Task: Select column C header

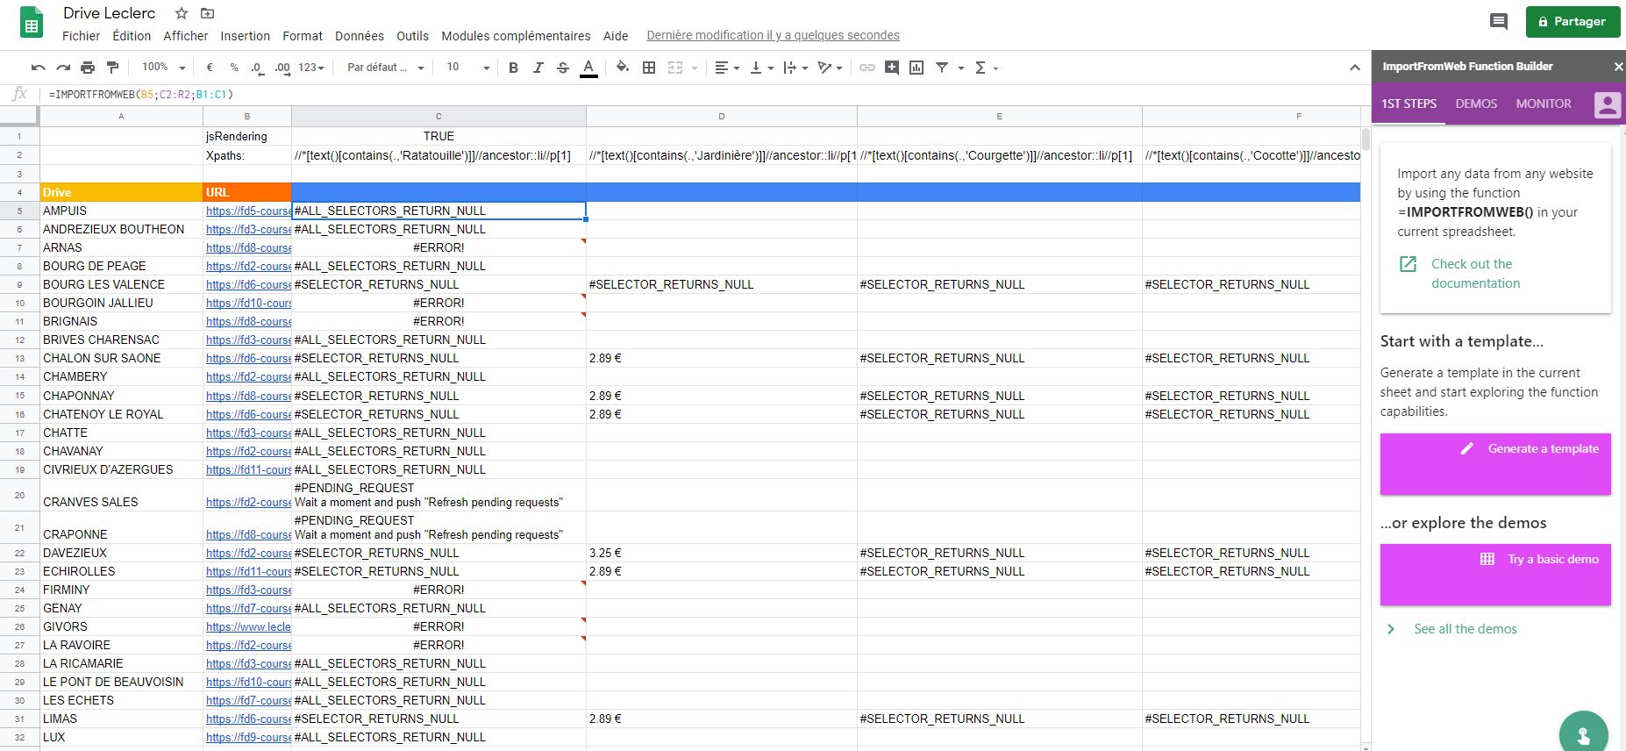Action: (x=439, y=116)
